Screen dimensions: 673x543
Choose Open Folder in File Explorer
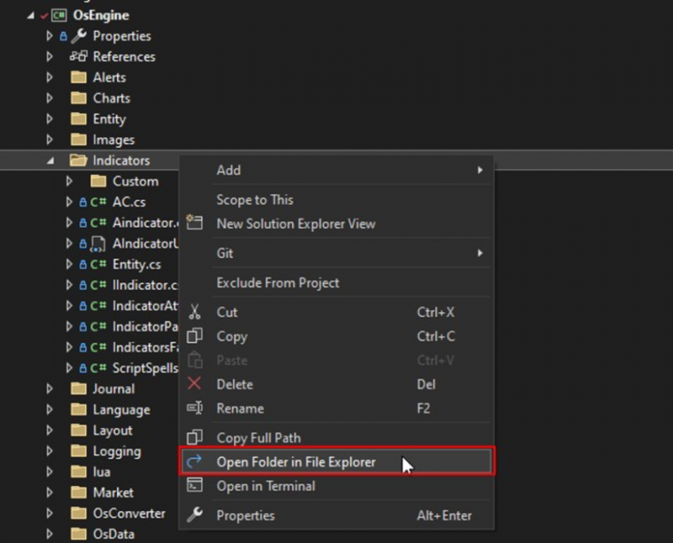336,461
